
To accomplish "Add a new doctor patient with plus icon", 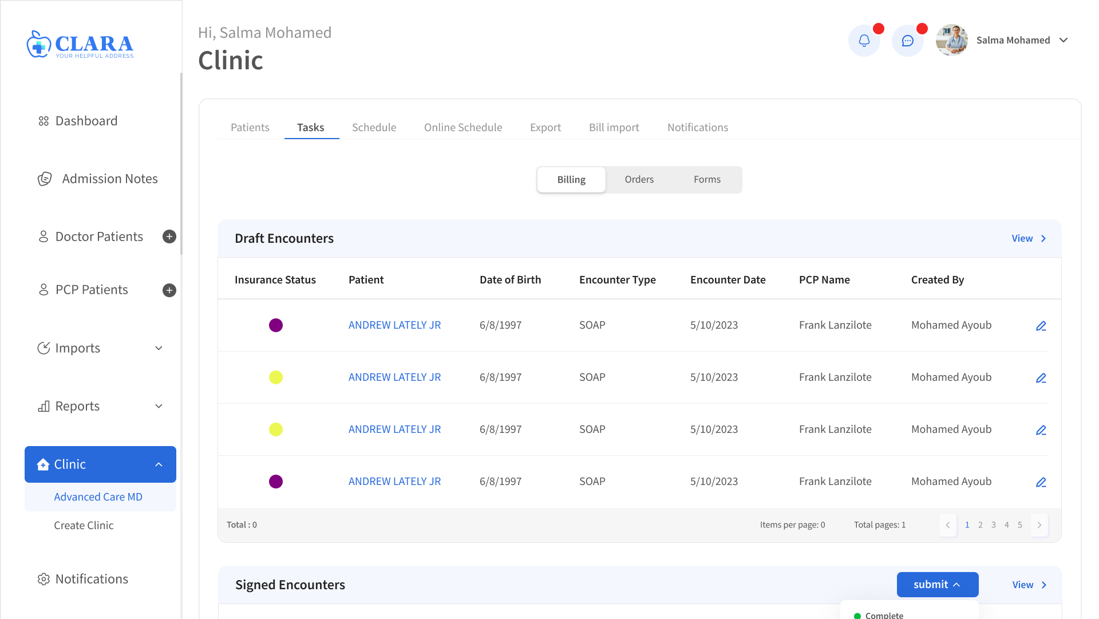I will 169,236.
